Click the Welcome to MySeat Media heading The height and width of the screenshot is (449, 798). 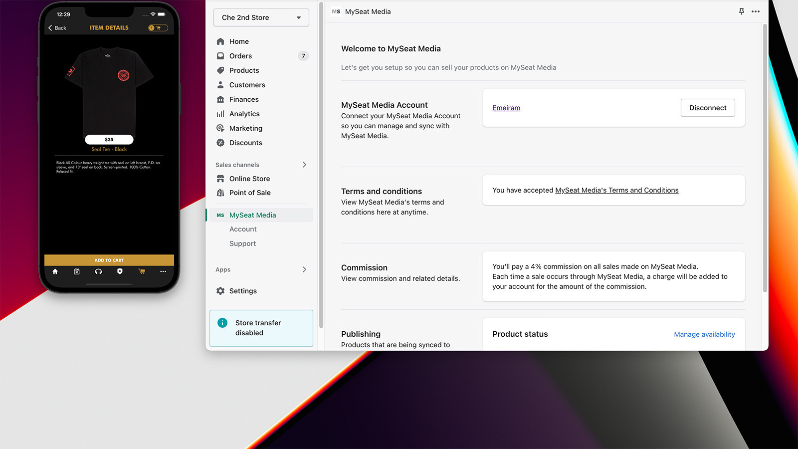click(391, 49)
